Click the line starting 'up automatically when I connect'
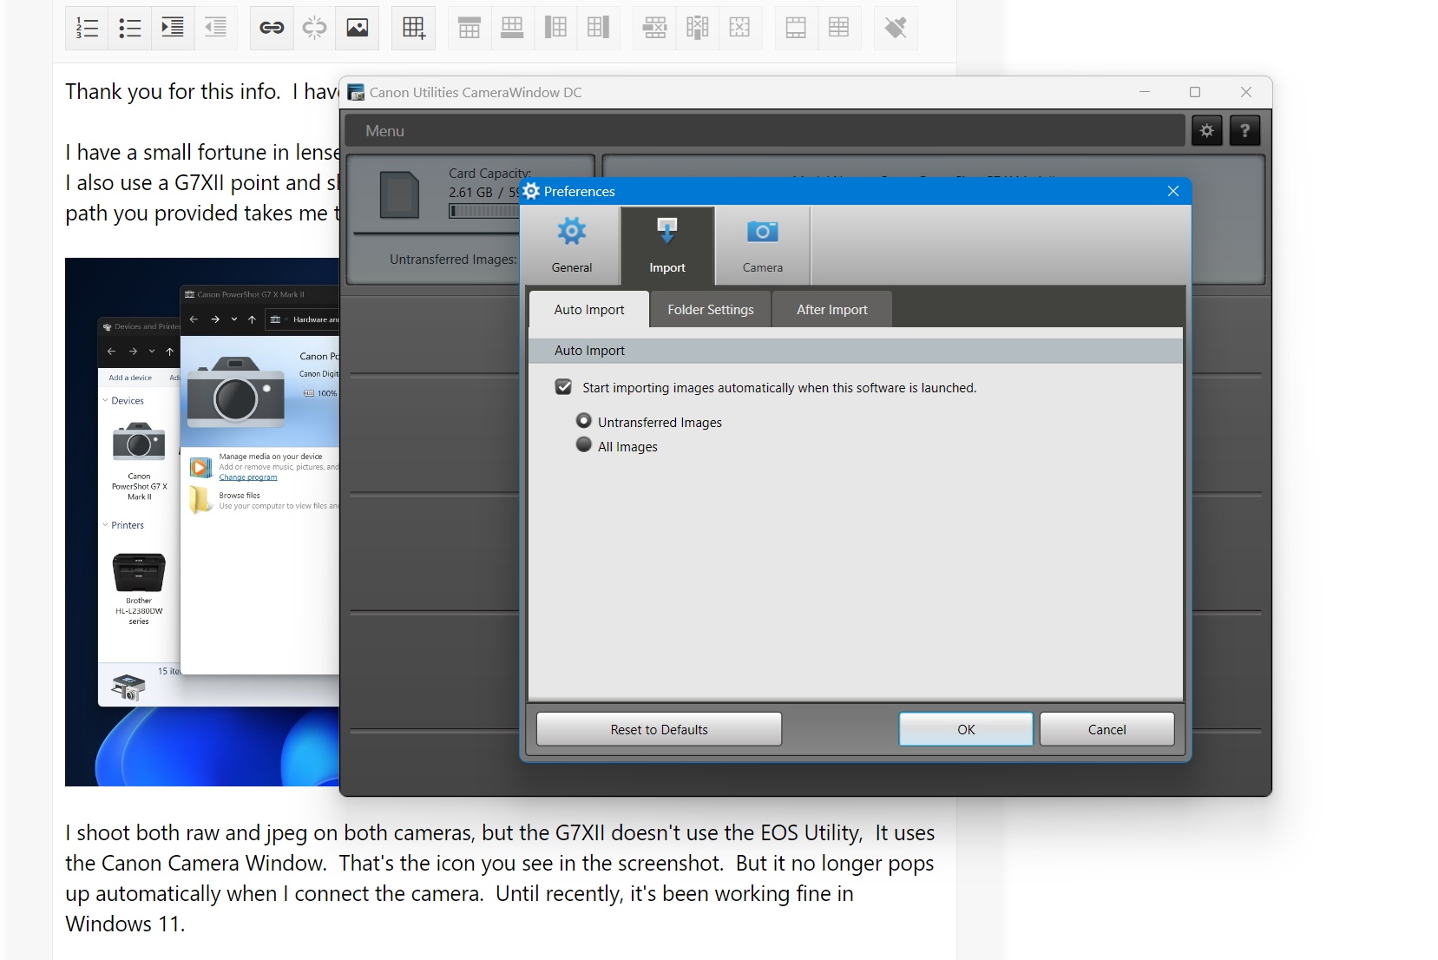Viewport: 1438px width, 960px height. [x=459, y=894]
